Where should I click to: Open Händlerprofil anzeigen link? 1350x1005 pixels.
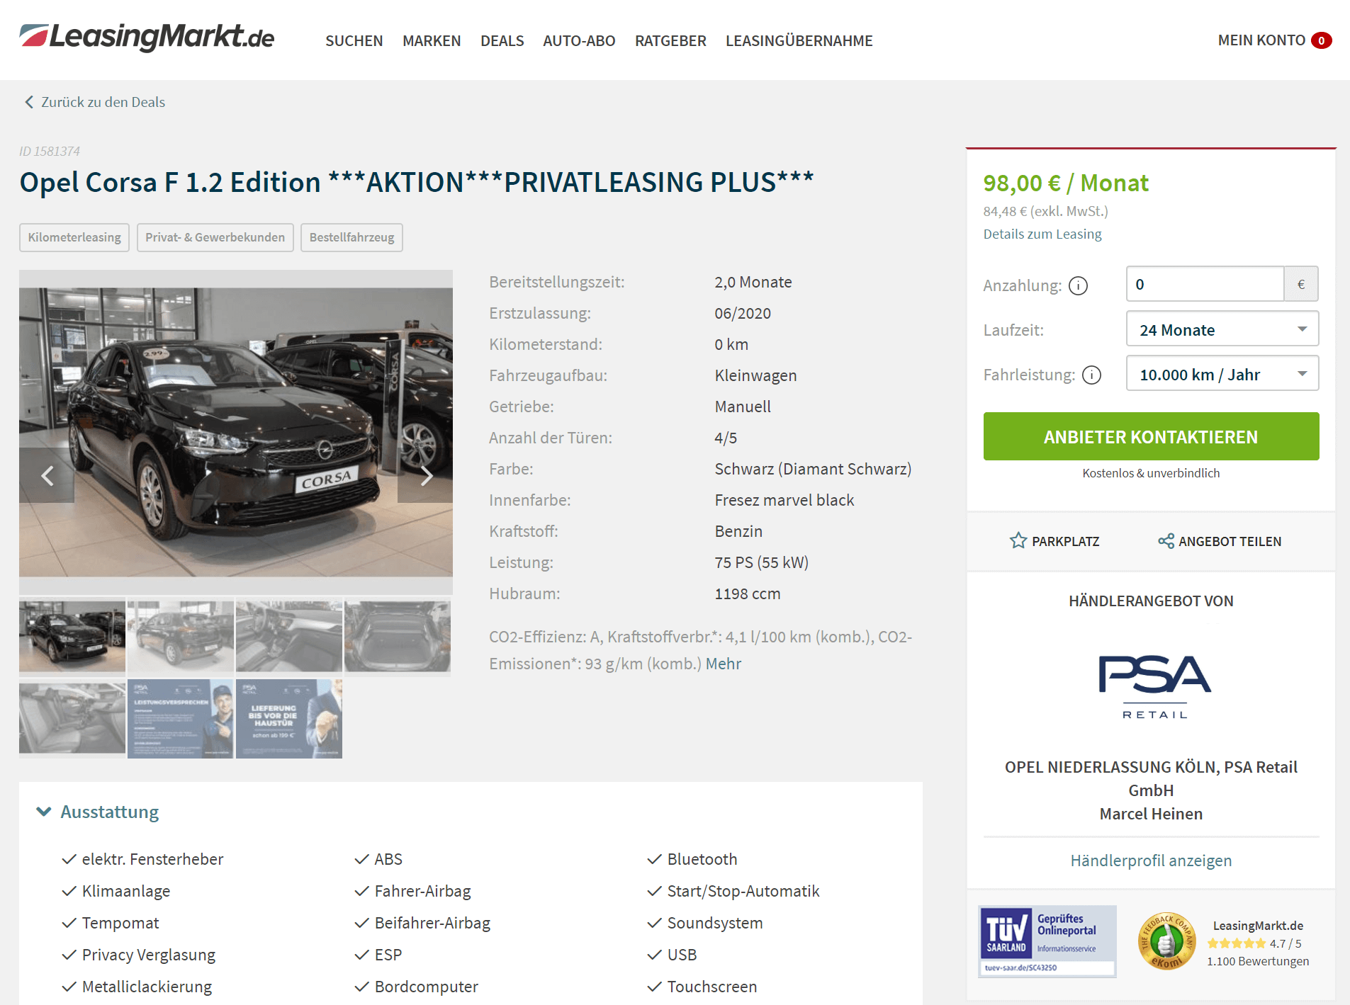click(1151, 861)
